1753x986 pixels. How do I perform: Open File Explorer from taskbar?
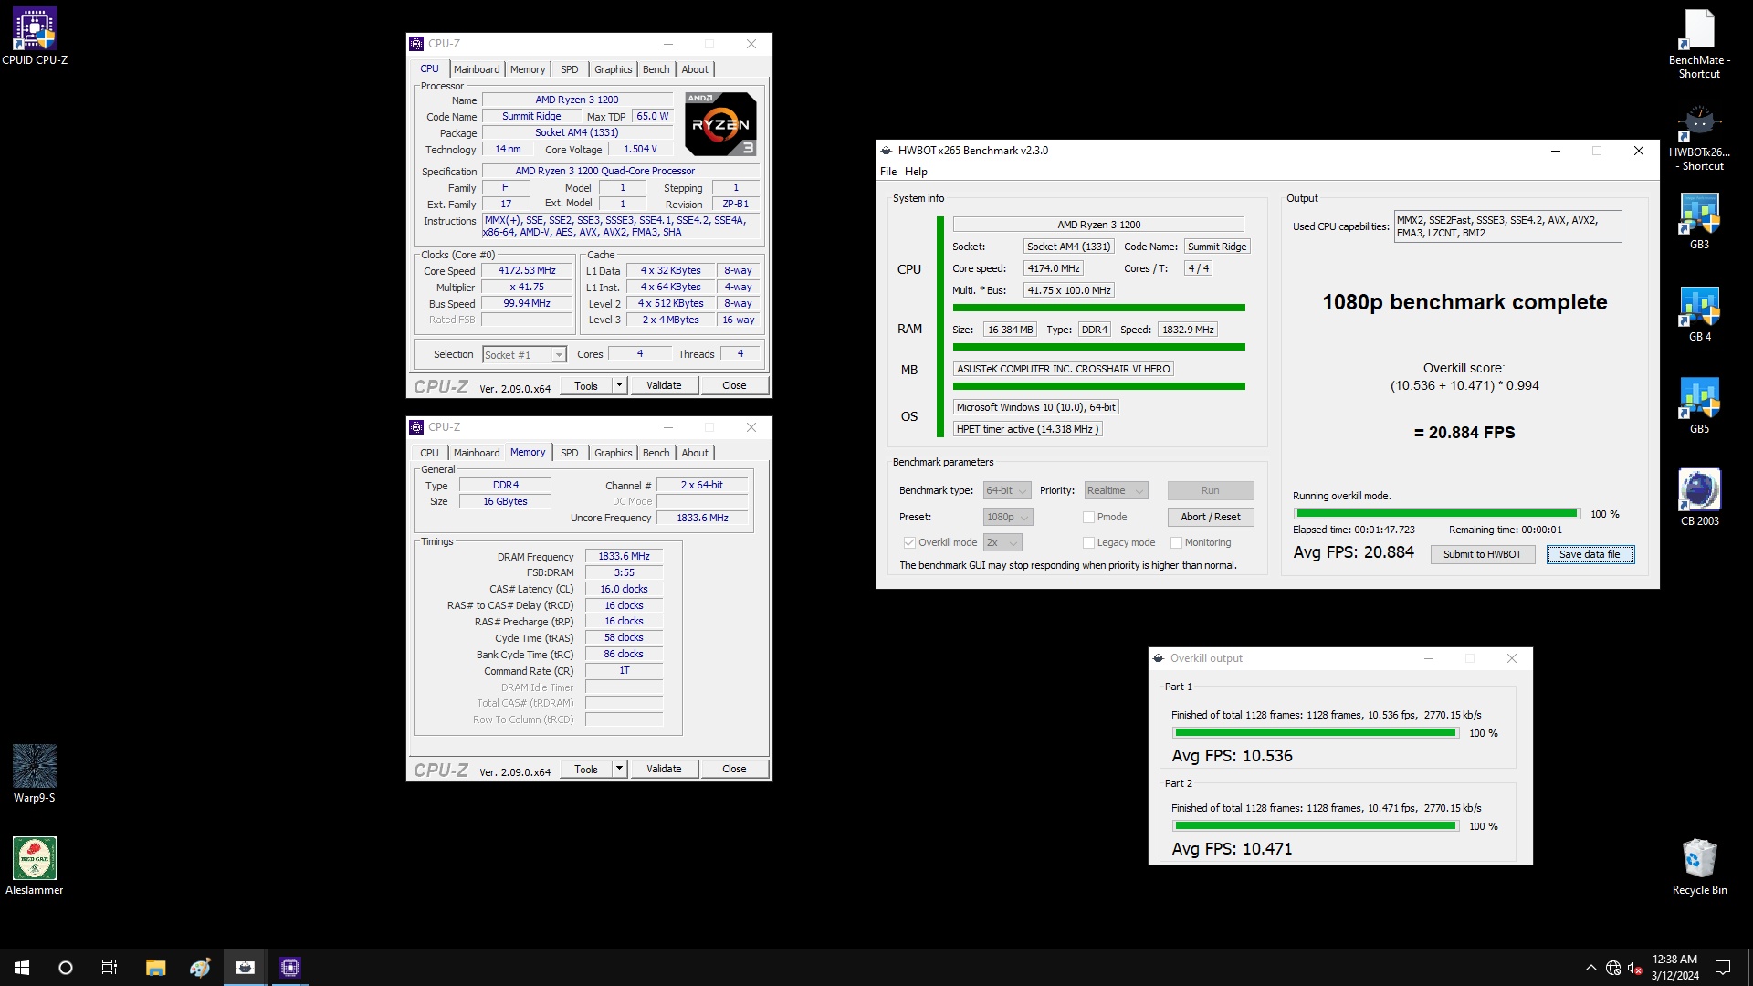tap(155, 968)
